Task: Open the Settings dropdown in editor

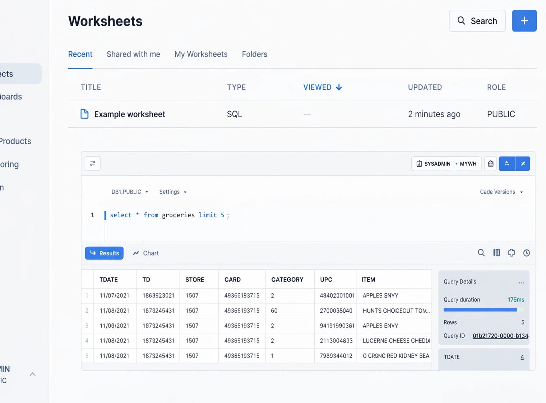Action: [173, 192]
